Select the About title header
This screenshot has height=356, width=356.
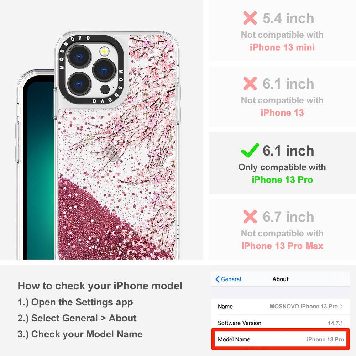pos(281,279)
